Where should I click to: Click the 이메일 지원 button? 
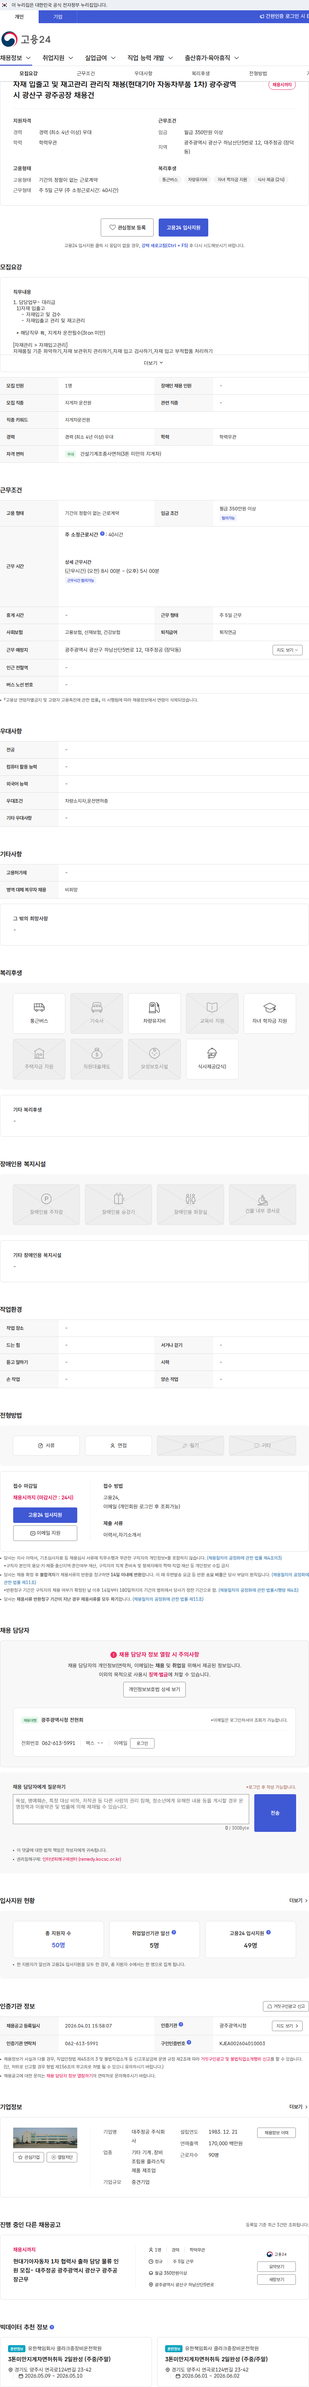tap(44, 1533)
